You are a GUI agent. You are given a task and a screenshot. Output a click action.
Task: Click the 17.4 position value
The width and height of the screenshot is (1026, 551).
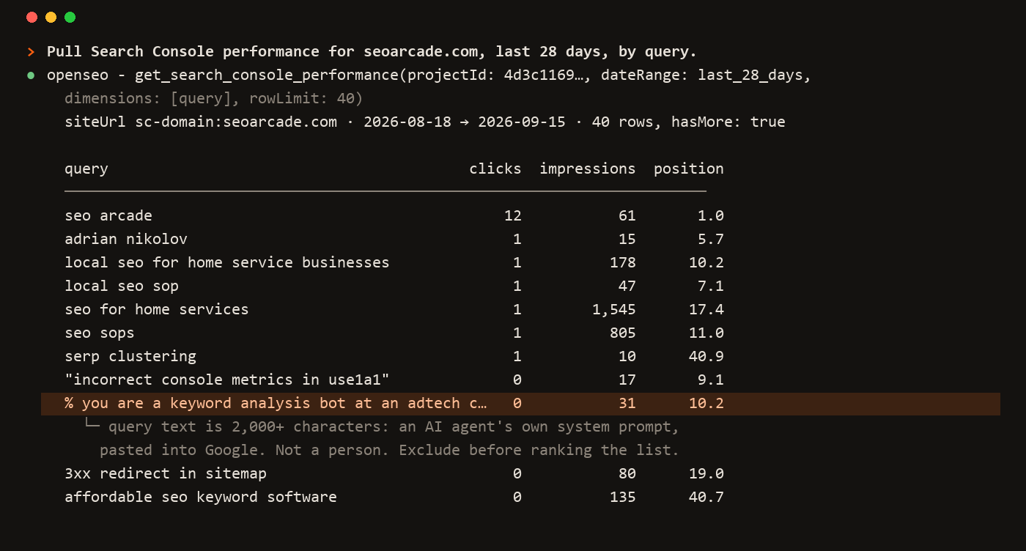point(706,309)
